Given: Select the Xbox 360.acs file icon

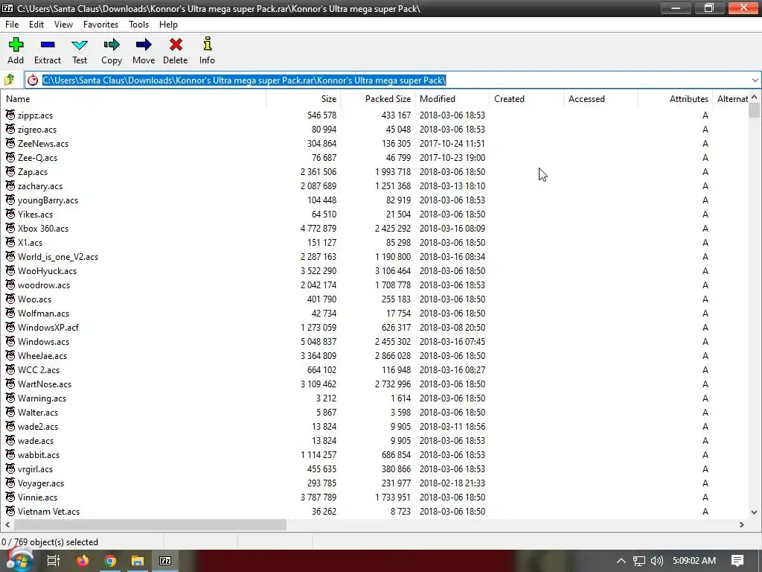Looking at the screenshot, I should 10,228.
